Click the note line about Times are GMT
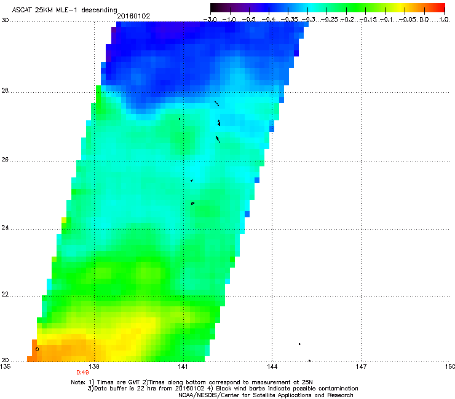The height and width of the screenshot is (399, 455). 191,382
